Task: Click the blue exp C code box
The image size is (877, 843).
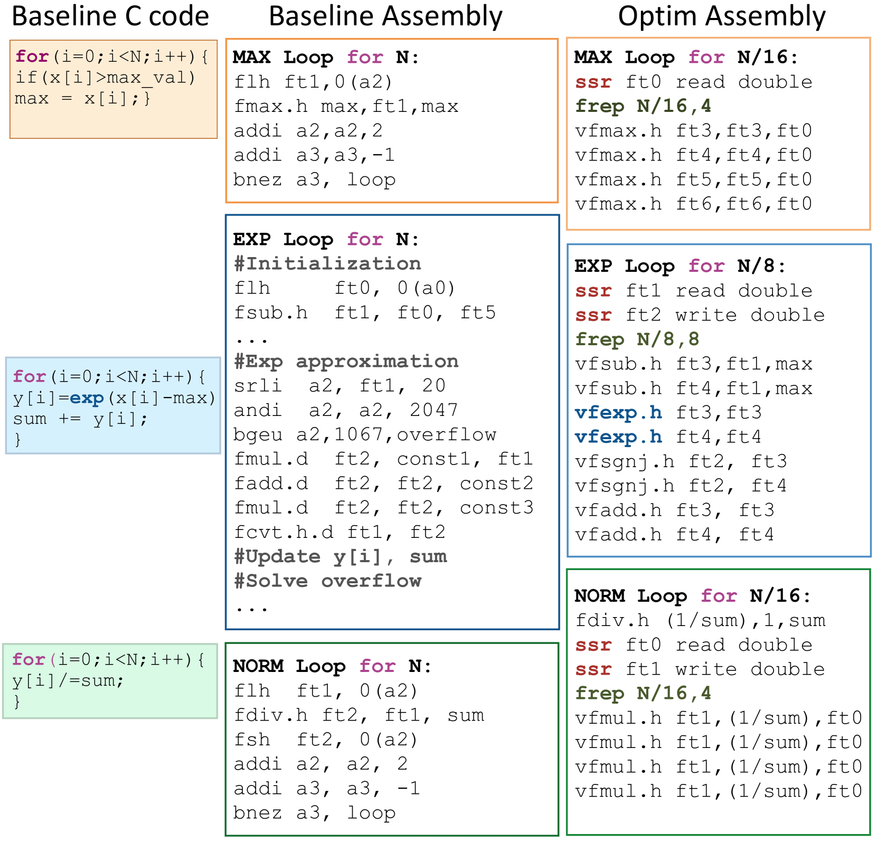Action: [x=113, y=405]
